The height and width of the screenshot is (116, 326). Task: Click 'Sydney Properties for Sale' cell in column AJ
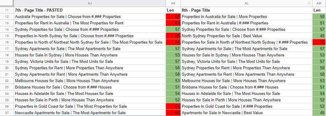click(x=90, y=30)
